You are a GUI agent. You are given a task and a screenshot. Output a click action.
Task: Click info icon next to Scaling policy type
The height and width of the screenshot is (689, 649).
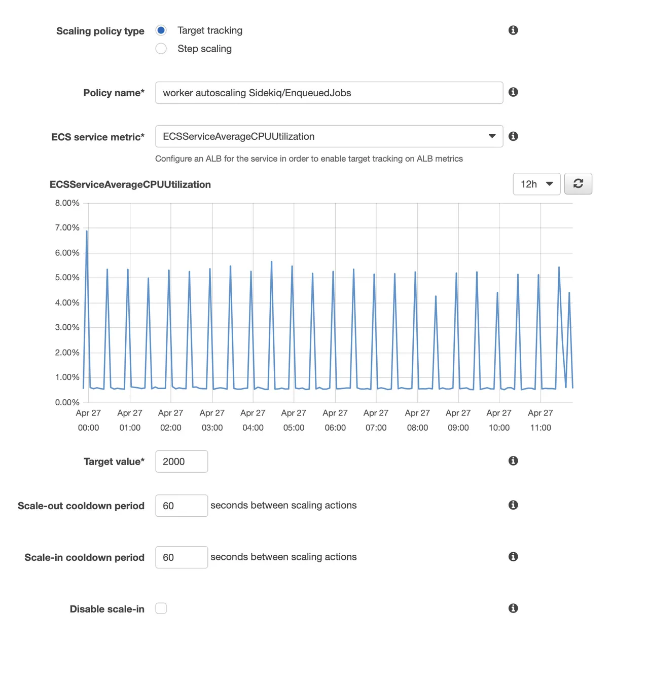click(513, 30)
